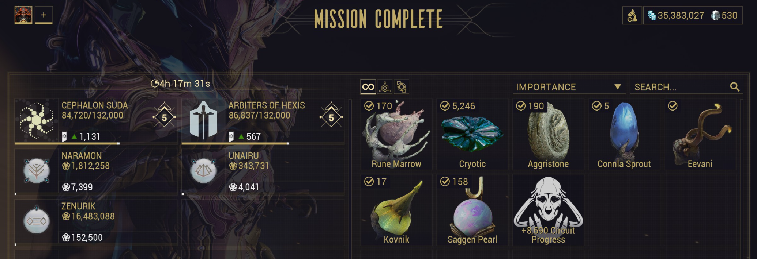Click the Cephalon Suda syndicate emblem
This screenshot has height=259, width=757.
(37, 120)
